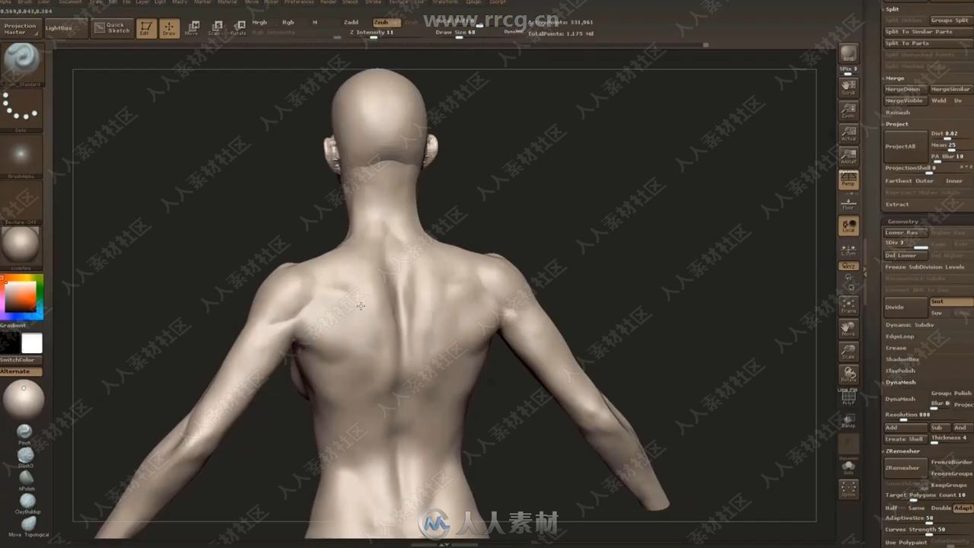Viewport: 974px width, 548px height.
Task: Toggle Persp perspective view
Action: 848,180
